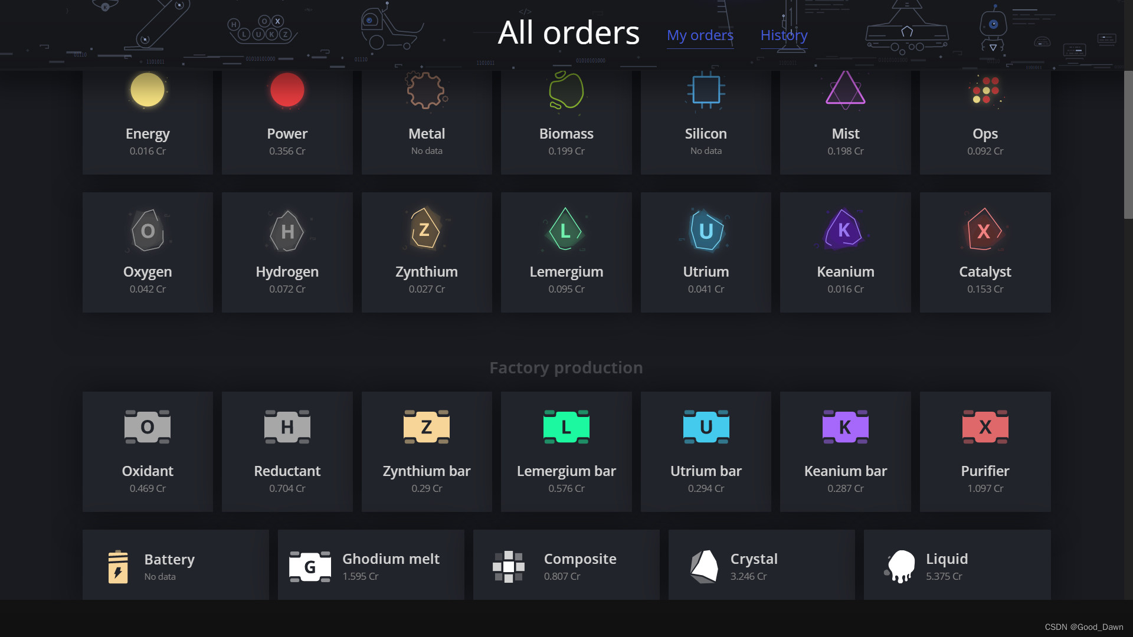Open the red Catalyst X icon
The image size is (1133, 637).
985,229
